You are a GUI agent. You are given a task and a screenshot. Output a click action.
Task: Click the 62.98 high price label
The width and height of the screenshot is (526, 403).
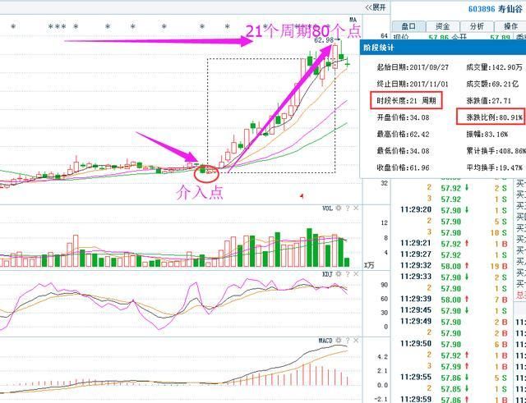pyautogui.click(x=324, y=40)
